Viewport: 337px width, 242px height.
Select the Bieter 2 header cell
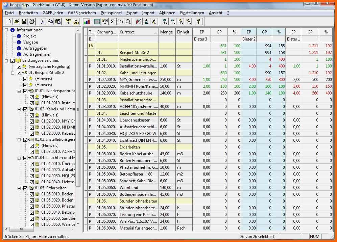click(x=249, y=39)
